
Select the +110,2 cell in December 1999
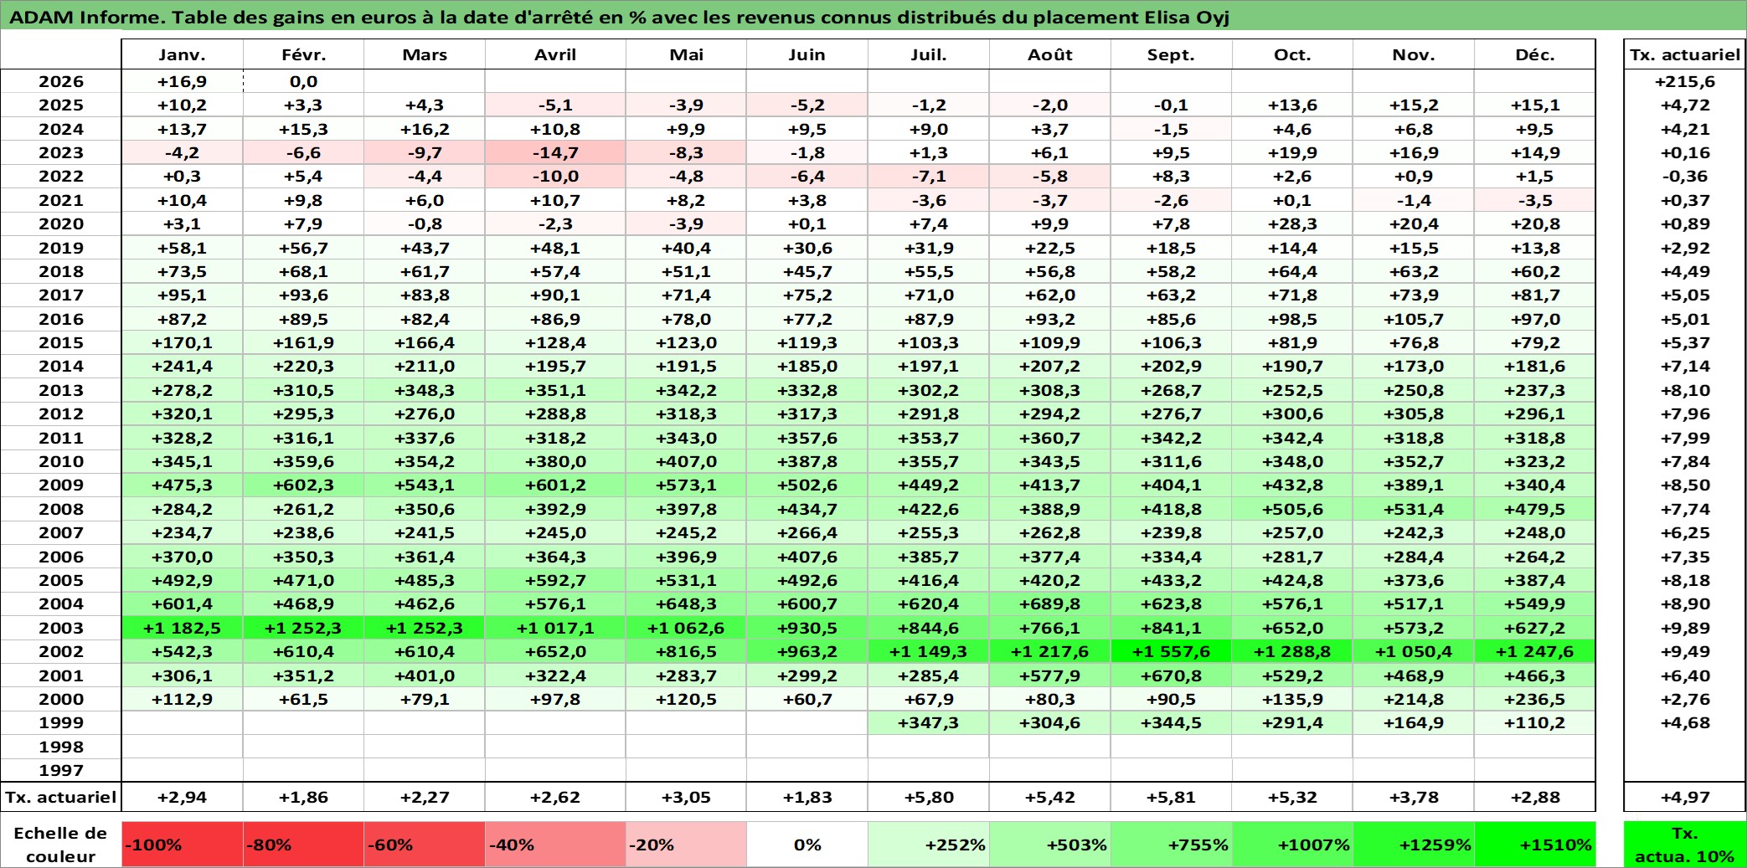pyautogui.click(x=1535, y=722)
